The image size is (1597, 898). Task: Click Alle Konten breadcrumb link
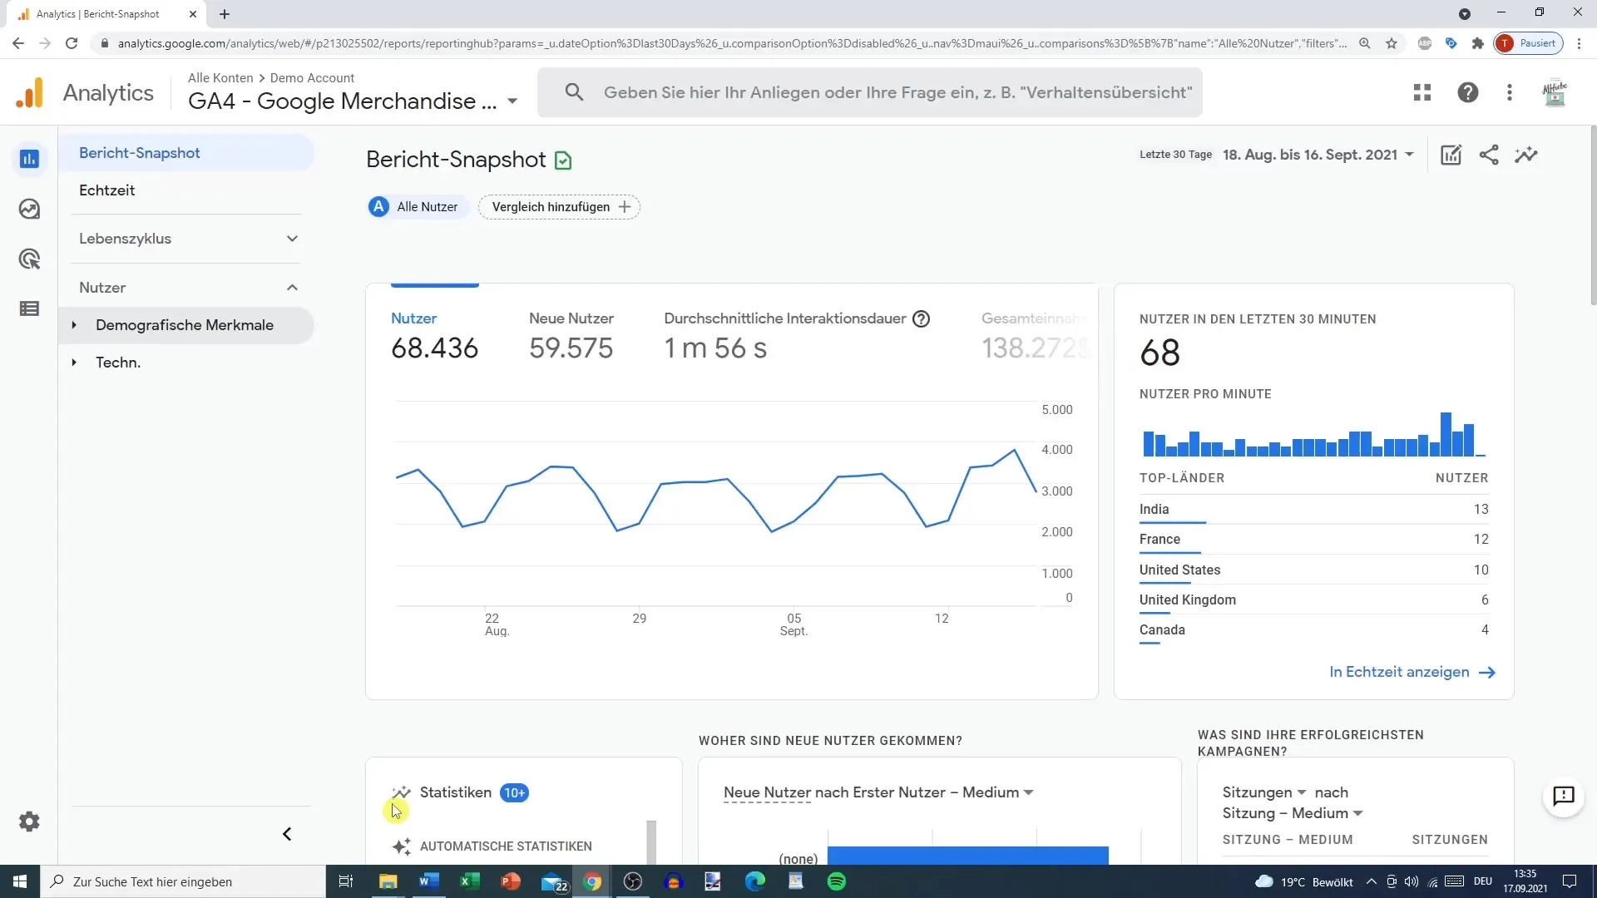220,77
